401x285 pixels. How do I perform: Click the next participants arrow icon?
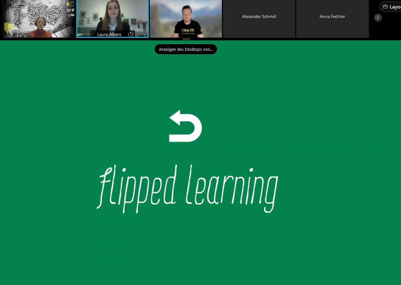(378, 18)
